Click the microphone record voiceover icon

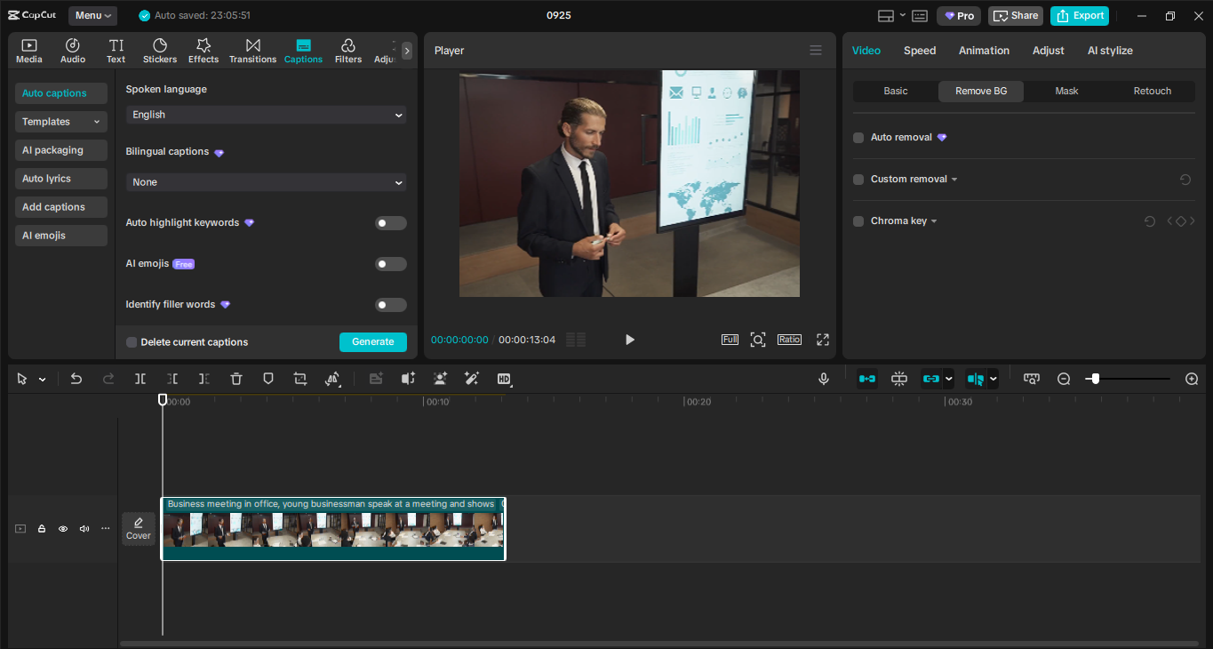tap(824, 379)
